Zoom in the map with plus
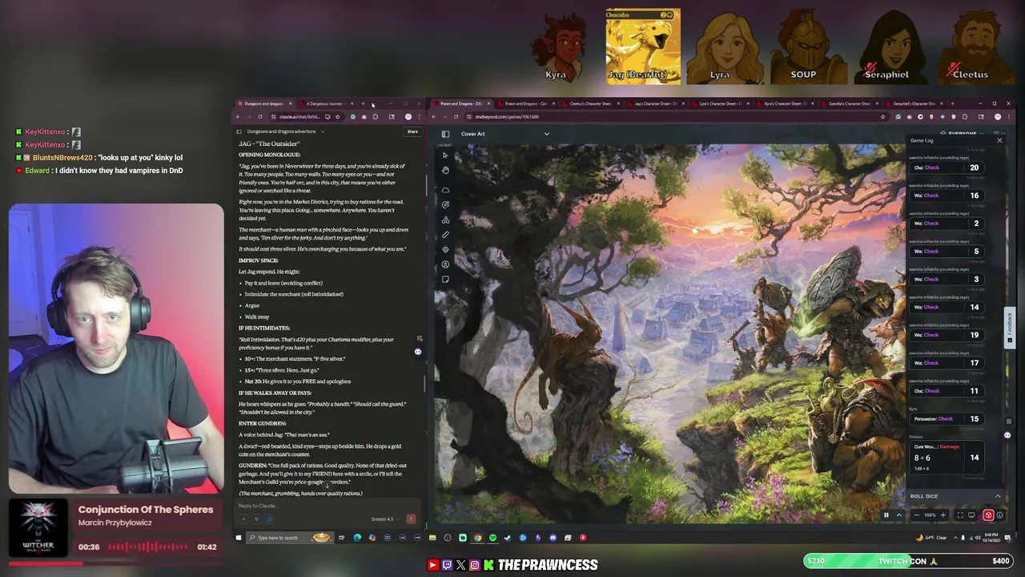This screenshot has width=1025, height=577. click(943, 515)
